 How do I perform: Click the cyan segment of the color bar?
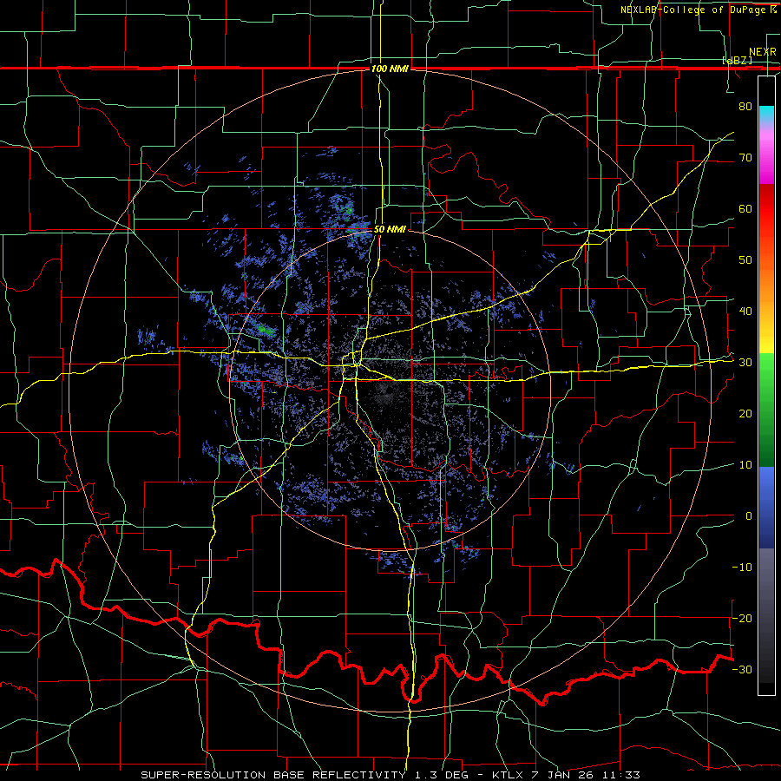(x=766, y=114)
